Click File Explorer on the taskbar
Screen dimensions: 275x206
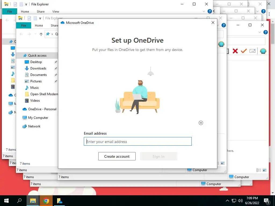point(33,201)
